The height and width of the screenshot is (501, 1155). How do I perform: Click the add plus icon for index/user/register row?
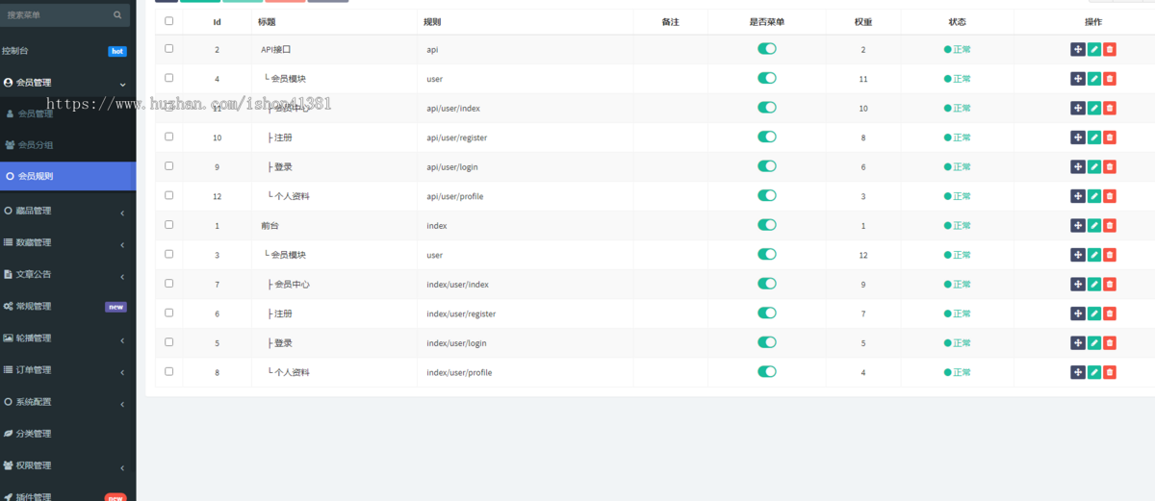click(x=1078, y=313)
